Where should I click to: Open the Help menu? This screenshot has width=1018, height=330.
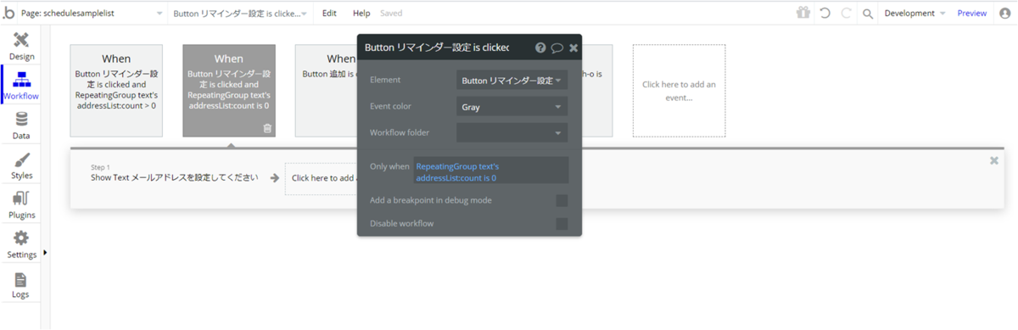pyautogui.click(x=361, y=14)
